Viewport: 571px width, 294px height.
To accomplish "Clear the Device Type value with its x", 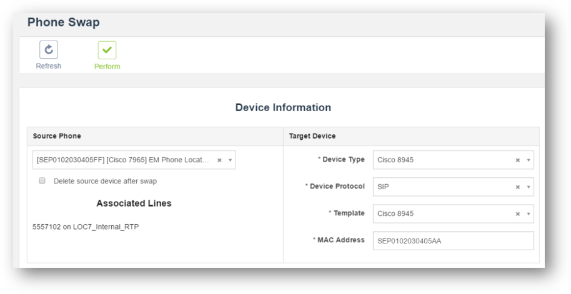I will click(x=518, y=160).
